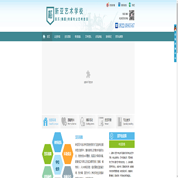Click the Exciting events icon
Screen dimensions: 178x178
[83, 122]
